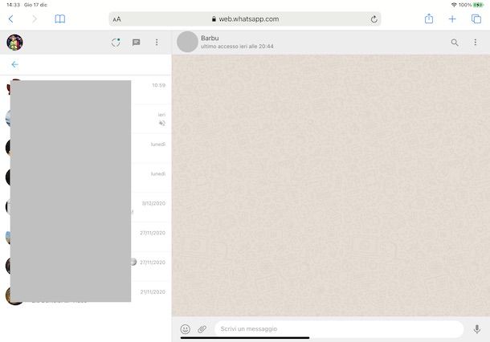Viewport: 490px width, 342px height.
Task: Go back in Safari history
Action: [11, 19]
